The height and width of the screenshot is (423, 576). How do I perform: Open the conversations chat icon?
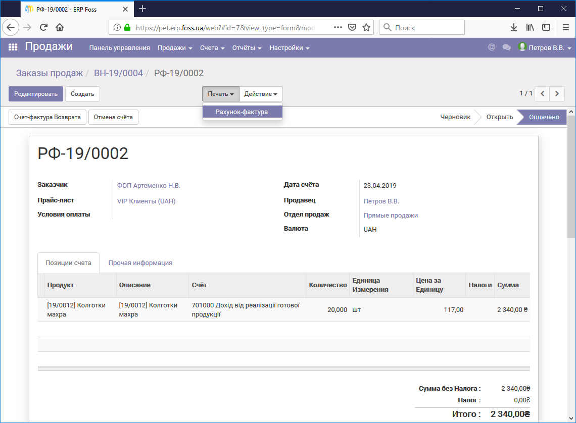507,47
